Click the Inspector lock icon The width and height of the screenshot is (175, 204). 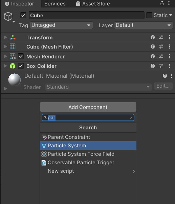162,3
